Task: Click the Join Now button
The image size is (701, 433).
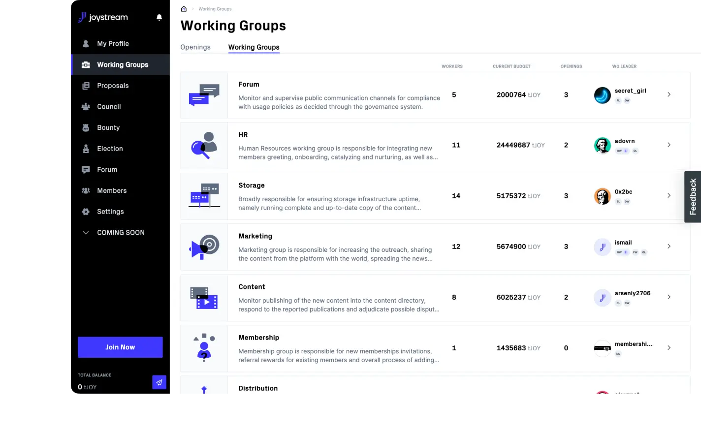Action: point(120,347)
